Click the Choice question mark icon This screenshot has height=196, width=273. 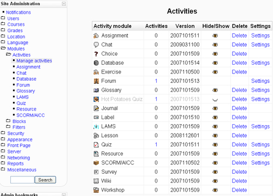96,54
